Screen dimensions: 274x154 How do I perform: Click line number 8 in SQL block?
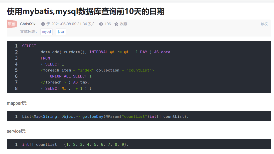[x=16, y=88]
